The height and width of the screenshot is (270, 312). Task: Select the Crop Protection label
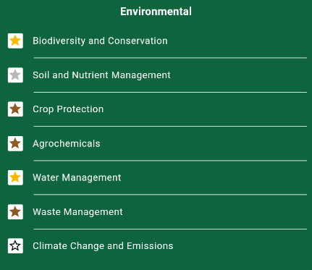[68, 109]
